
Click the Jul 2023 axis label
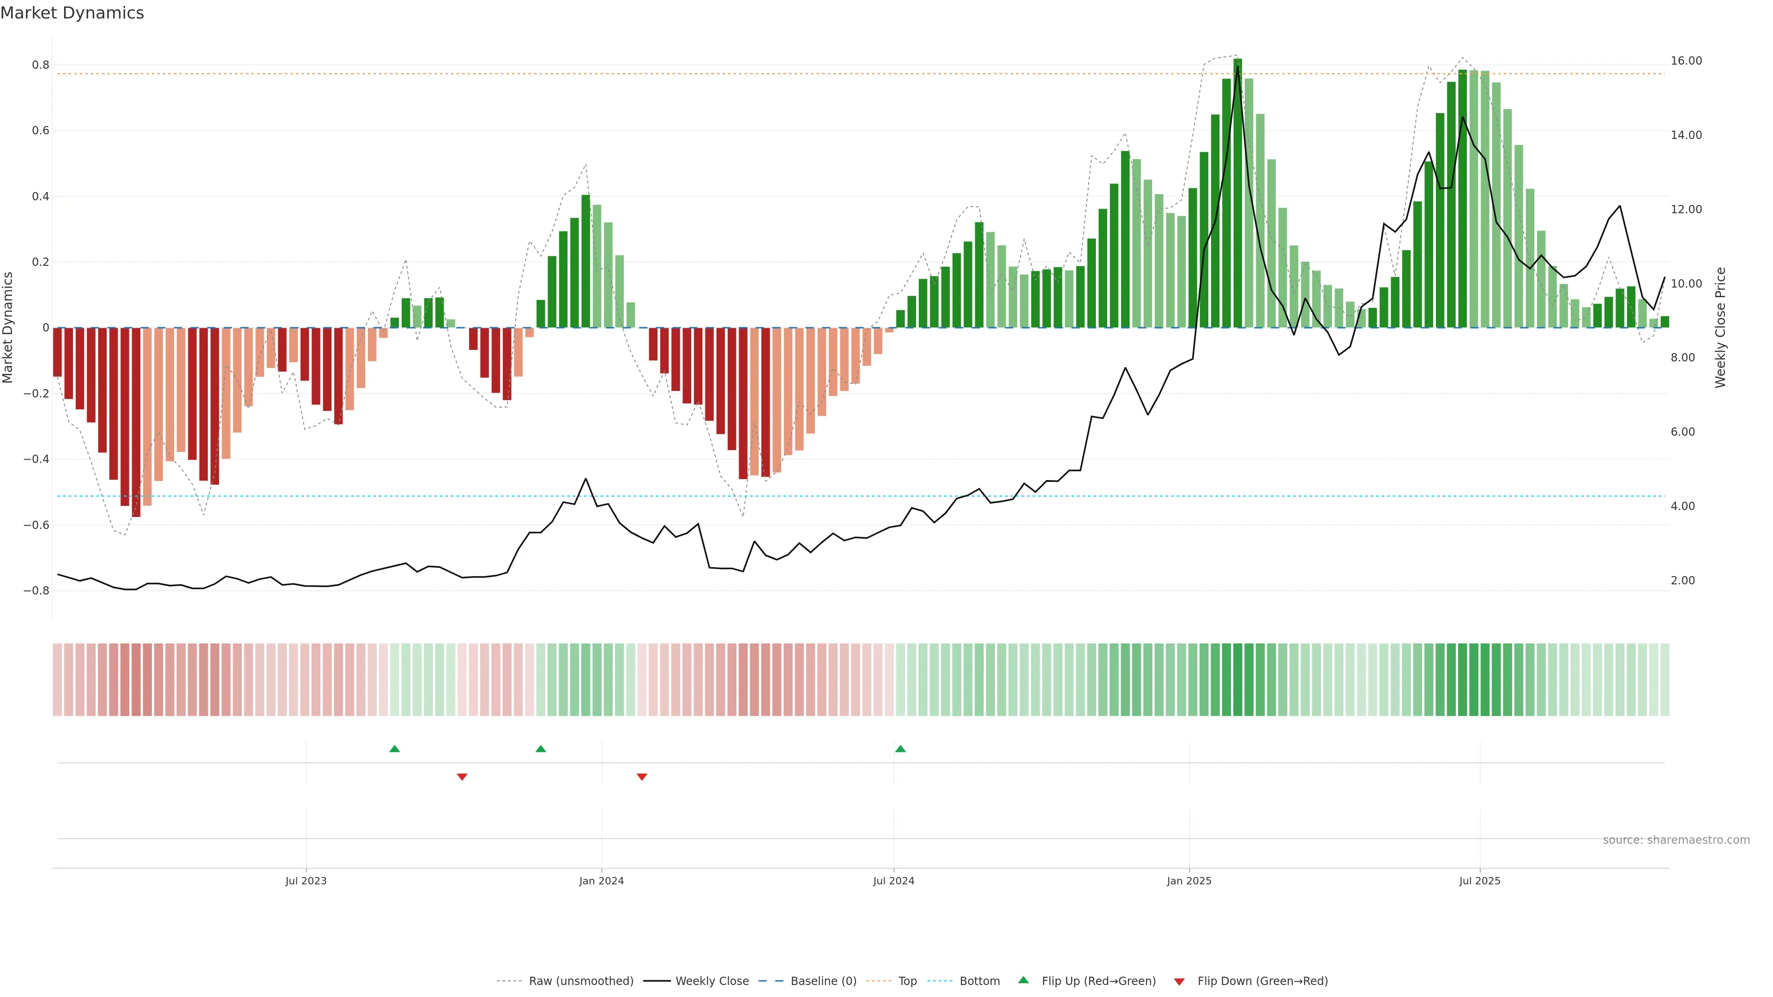(x=306, y=881)
